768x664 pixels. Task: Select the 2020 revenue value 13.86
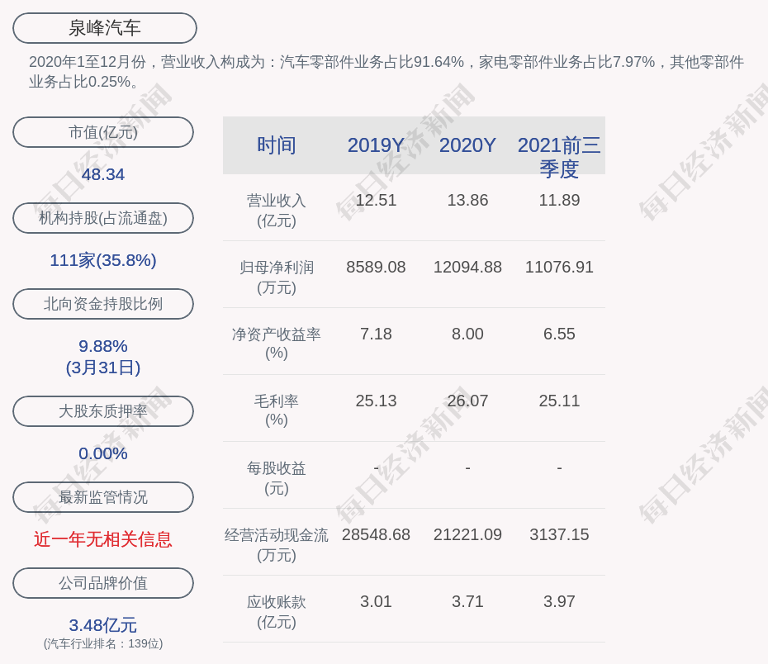click(467, 201)
